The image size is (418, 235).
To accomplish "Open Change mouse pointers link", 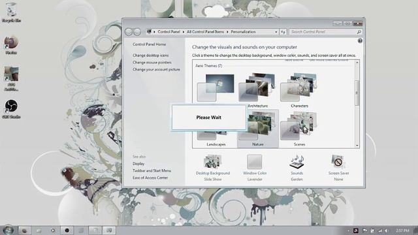I will point(152,63).
